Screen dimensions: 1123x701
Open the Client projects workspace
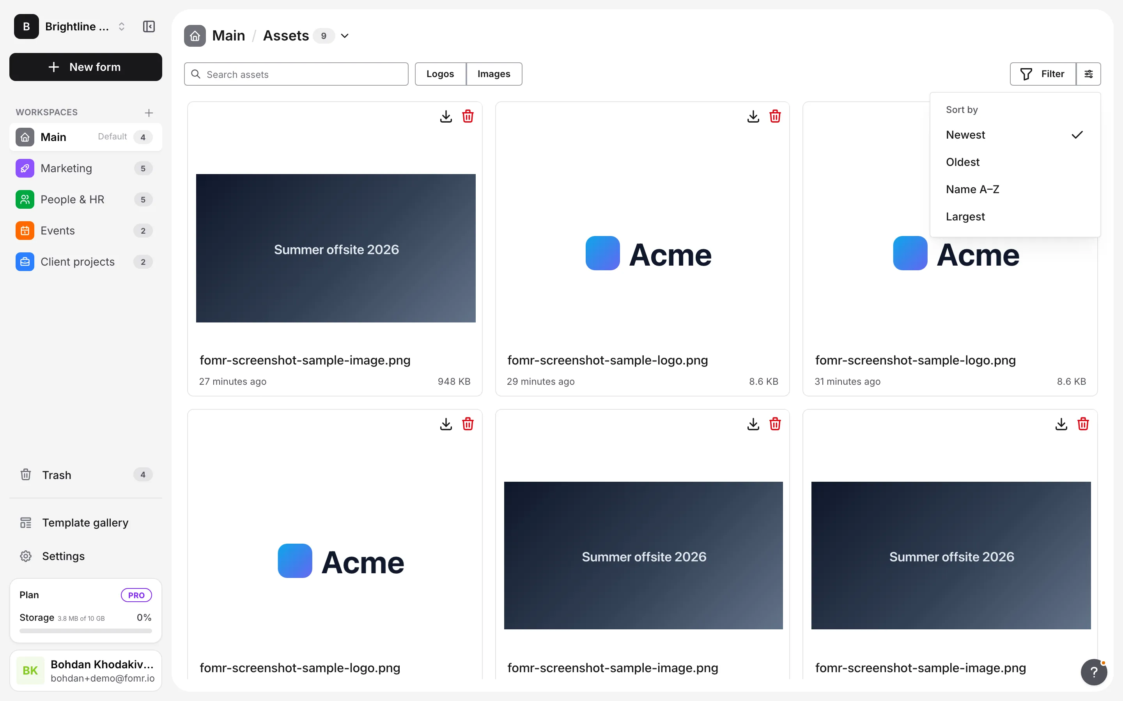(x=85, y=261)
